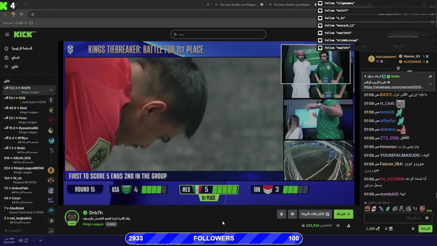Click hazzaaalamri top gifter

386,57
